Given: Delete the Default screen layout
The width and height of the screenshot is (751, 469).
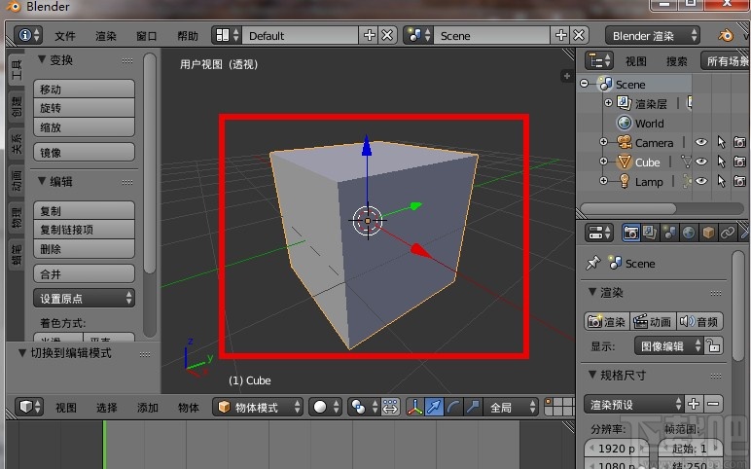Looking at the screenshot, I should tap(387, 35).
